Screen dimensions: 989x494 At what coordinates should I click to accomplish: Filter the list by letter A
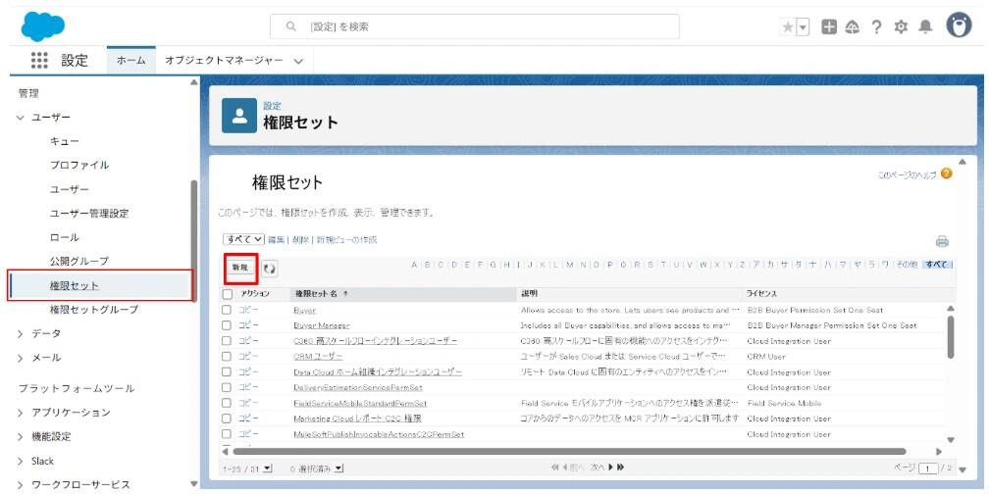pyautogui.click(x=414, y=265)
